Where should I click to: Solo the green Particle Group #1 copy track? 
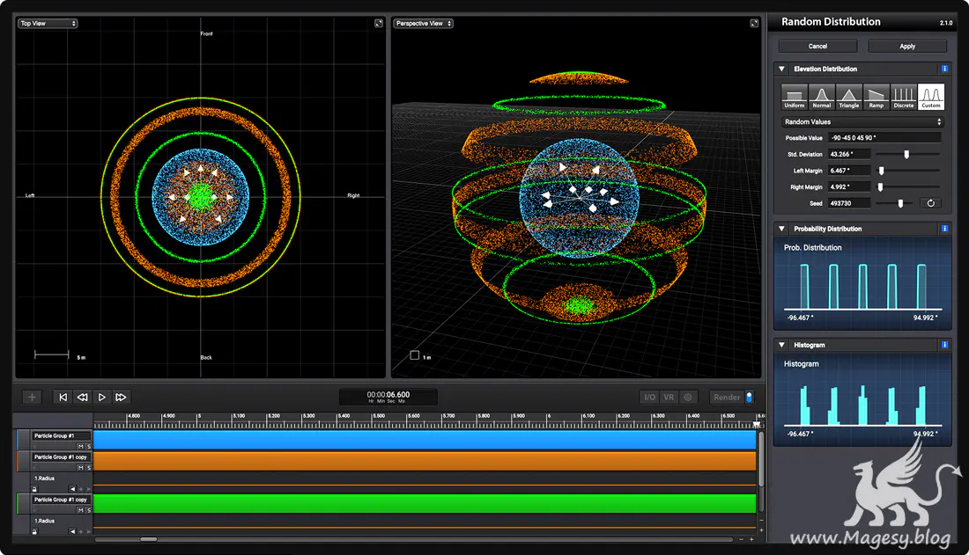(x=88, y=510)
